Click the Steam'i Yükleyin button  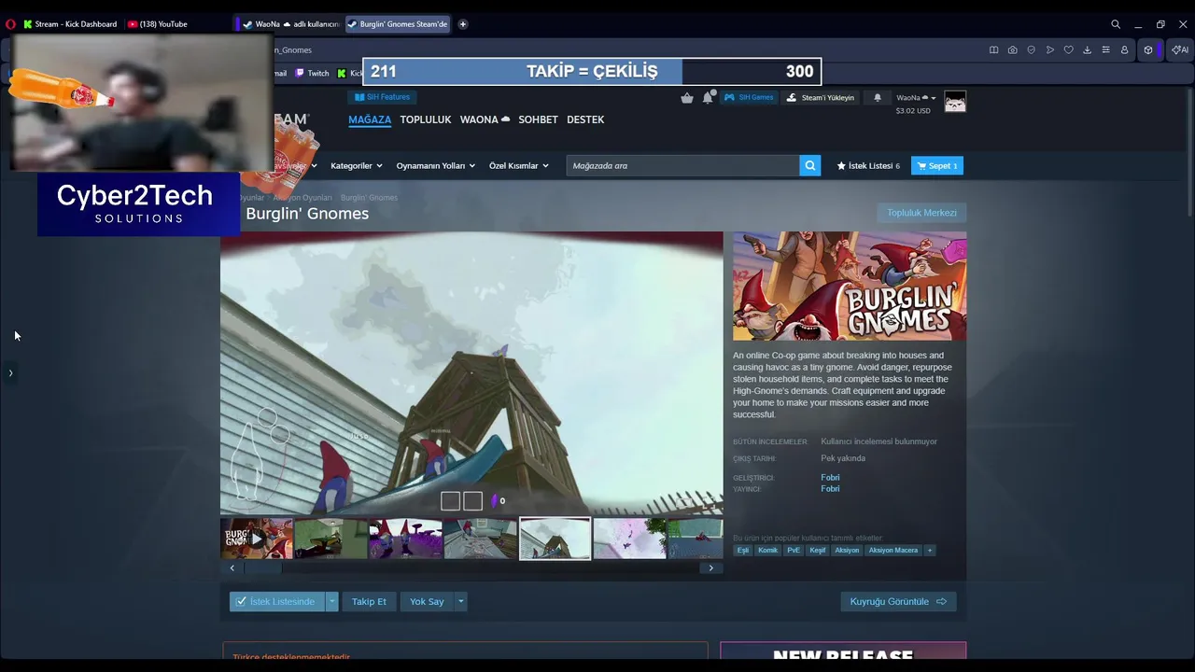[820, 97]
